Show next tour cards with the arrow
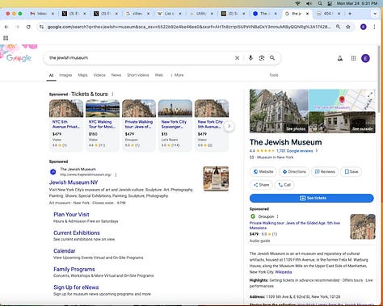This screenshot has height=306, width=383. click(229, 126)
